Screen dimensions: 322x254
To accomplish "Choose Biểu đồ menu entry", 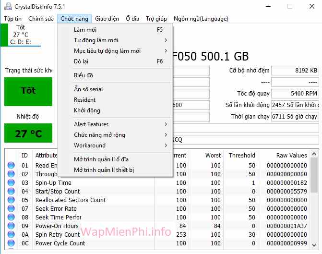I will click(x=115, y=75).
